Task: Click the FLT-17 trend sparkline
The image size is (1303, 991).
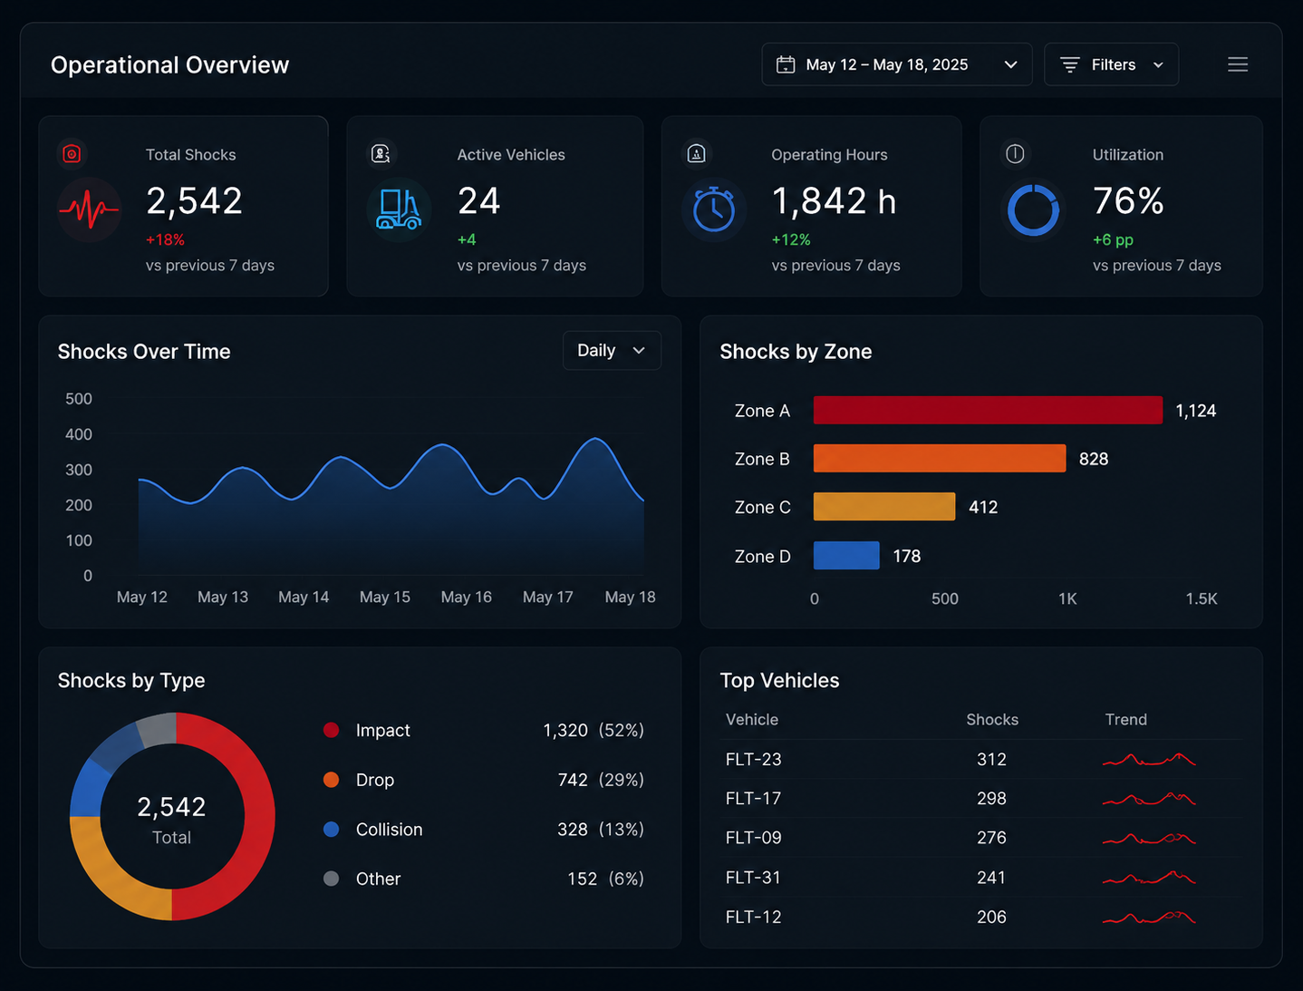Action: pos(1149,799)
